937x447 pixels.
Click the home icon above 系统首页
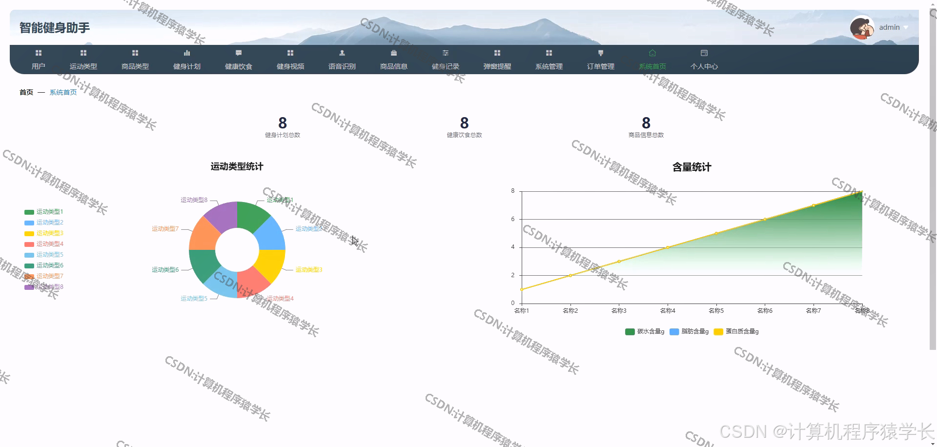(652, 53)
